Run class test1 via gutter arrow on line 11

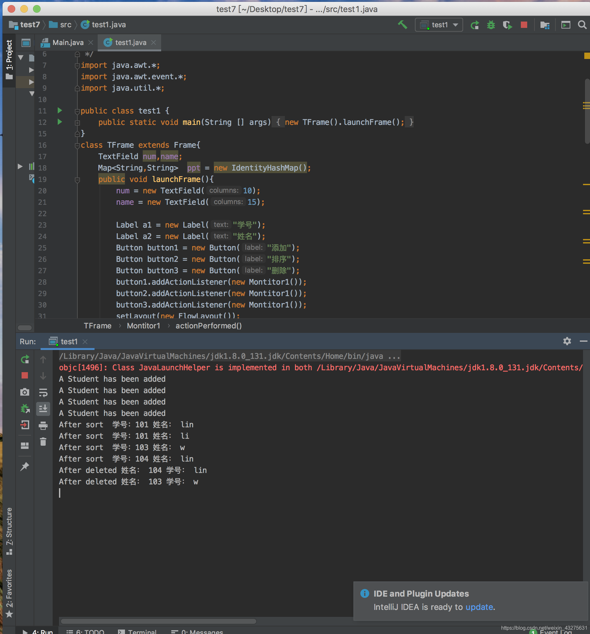(60, 110)
